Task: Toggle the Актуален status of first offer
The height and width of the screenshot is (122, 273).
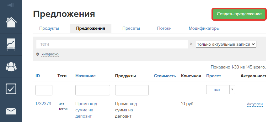Action: tap(255, 104)
